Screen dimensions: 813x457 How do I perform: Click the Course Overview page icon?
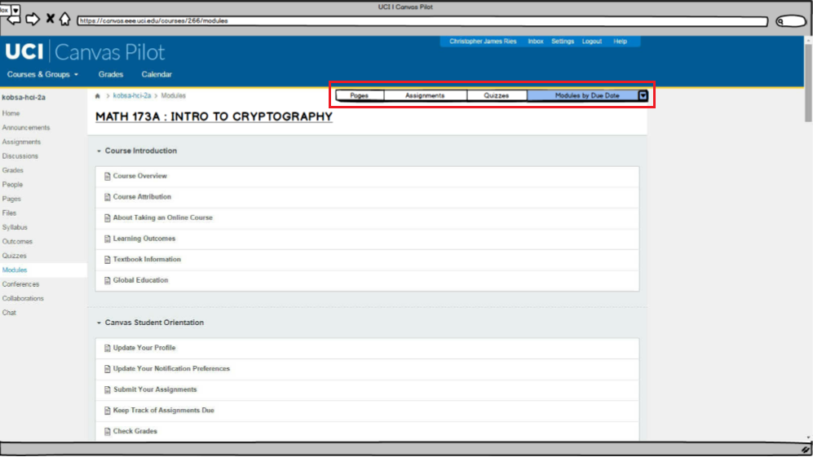click(x=107, y=176)
